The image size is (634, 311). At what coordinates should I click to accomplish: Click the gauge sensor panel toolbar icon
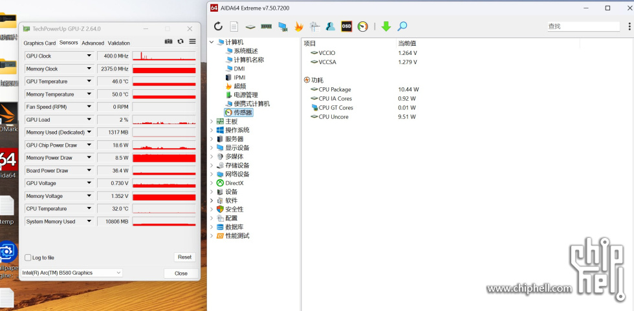click(x=363, y=27)
